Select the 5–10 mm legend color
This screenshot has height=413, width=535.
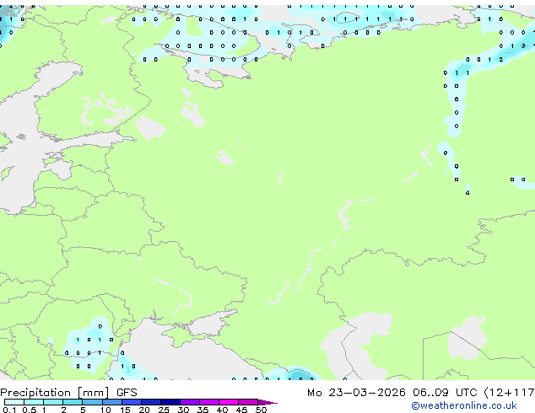pyautogui.click(x=92, y=402)
